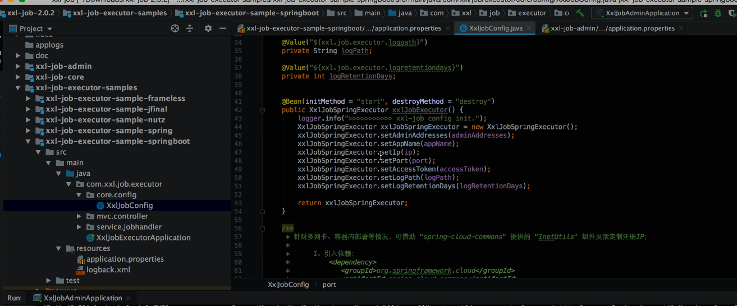Click the Debug bug icon
This screenshot has height=306, width=737.
(718, 13)
